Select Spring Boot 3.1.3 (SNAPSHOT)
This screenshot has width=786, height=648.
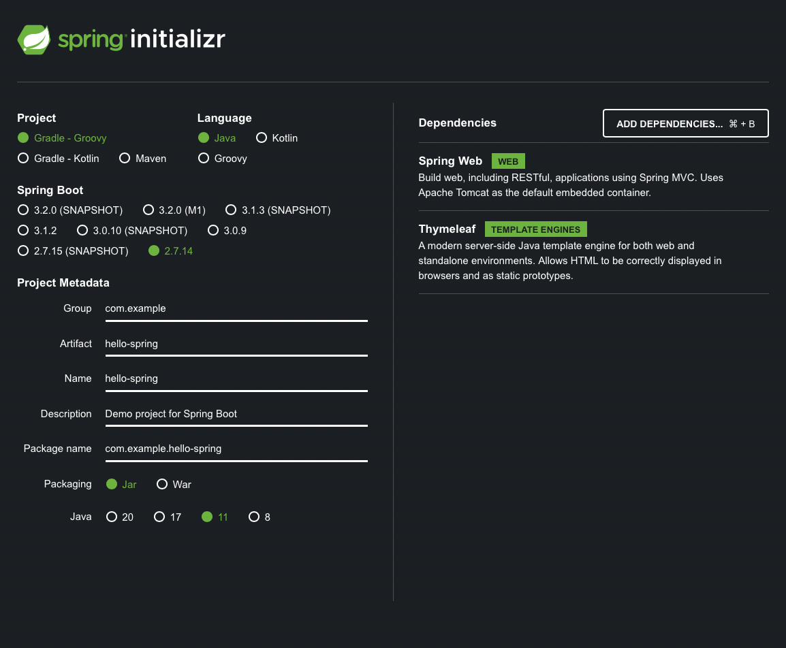click(x=278, y=210)
